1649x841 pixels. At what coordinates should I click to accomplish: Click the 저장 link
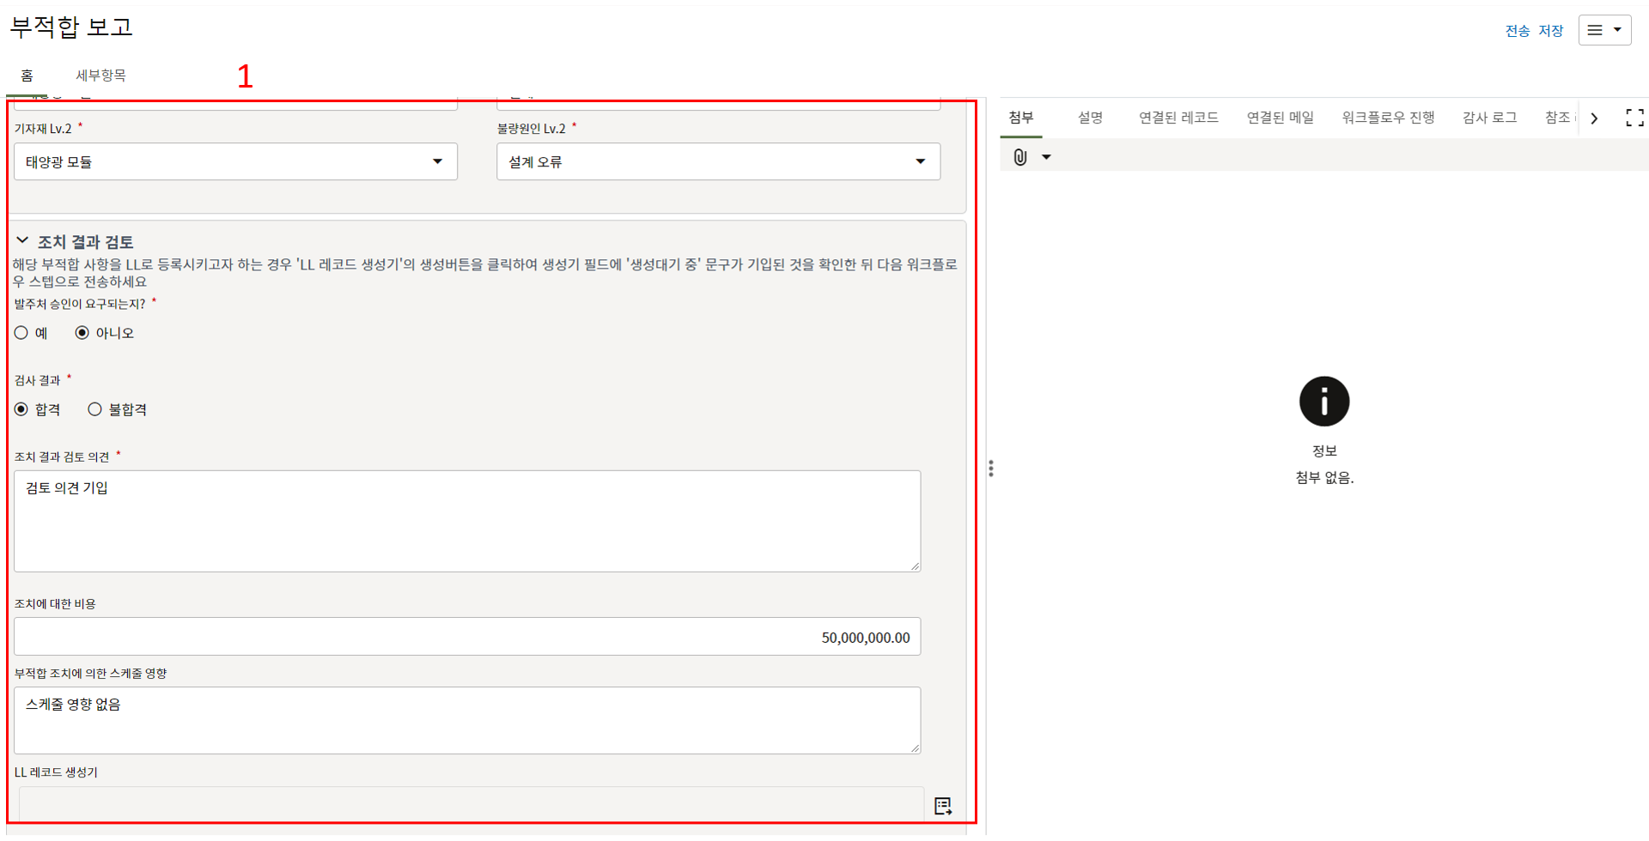(1550, 31)
